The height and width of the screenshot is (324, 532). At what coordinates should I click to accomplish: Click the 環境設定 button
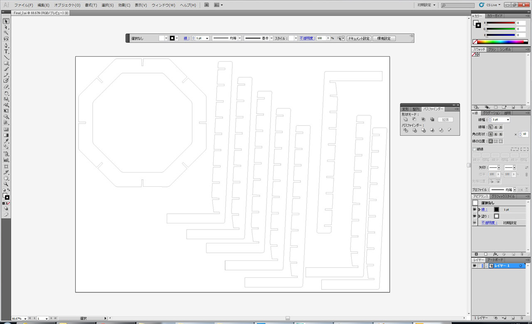pyautogui.click(x=384, y=38)
